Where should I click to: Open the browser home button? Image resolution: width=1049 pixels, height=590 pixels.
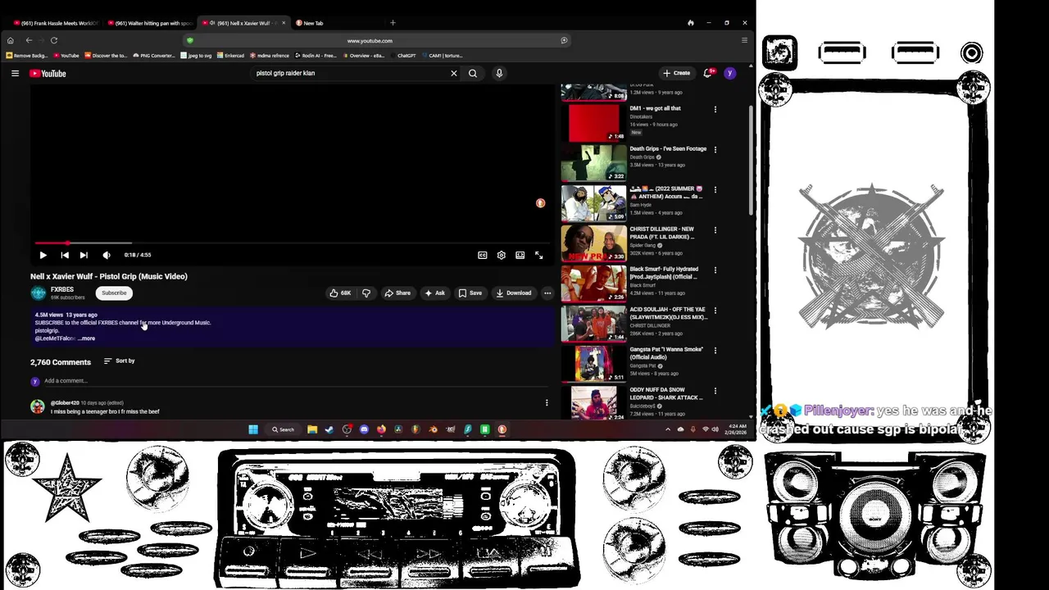[x=10, y=40]
